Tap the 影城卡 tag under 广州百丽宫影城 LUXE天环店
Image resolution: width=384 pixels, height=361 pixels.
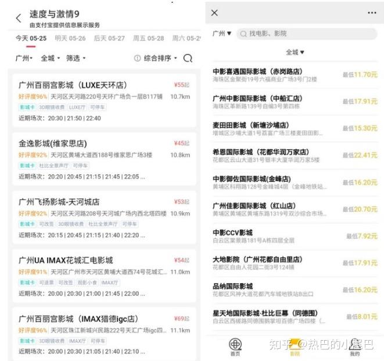tap(27, 107)
